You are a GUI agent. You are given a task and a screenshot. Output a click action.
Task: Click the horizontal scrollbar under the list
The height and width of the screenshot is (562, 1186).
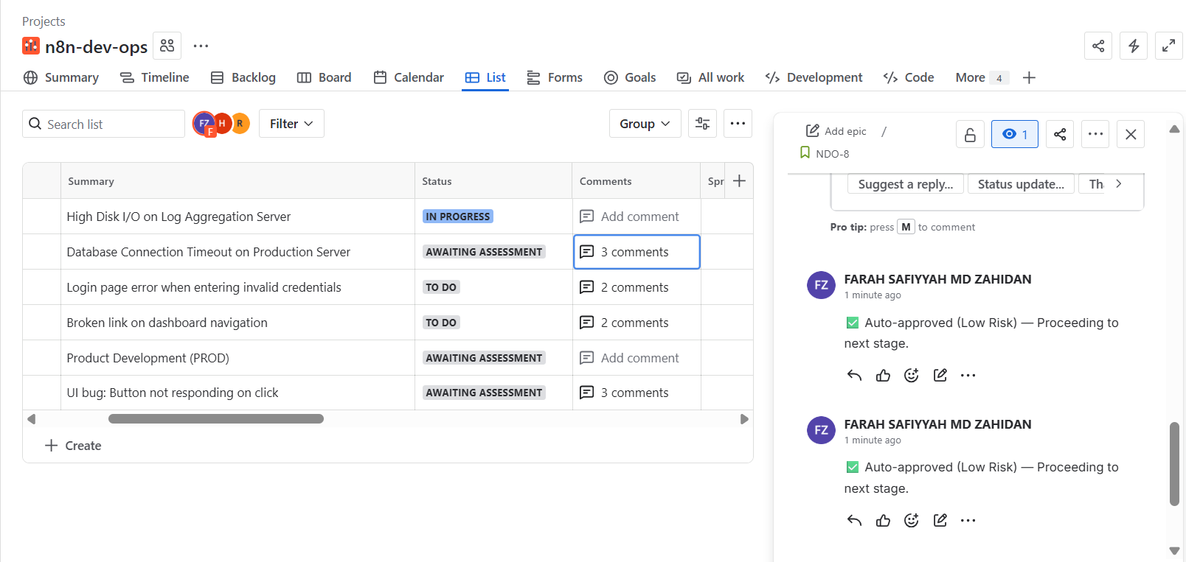tap(215, 419)
